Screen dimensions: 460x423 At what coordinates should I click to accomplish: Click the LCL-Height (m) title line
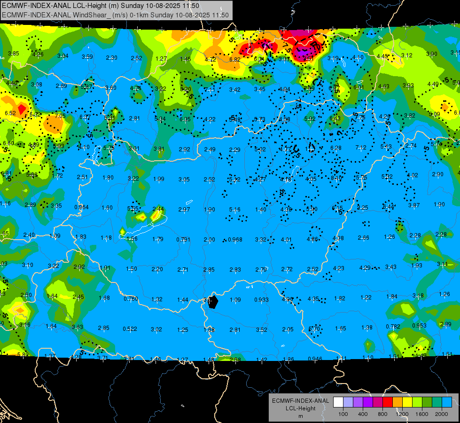(x=101, y=6)
